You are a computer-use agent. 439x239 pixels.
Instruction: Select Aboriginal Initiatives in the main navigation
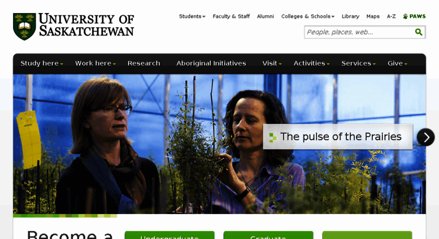pyautogui.click(x=211, y=63)
